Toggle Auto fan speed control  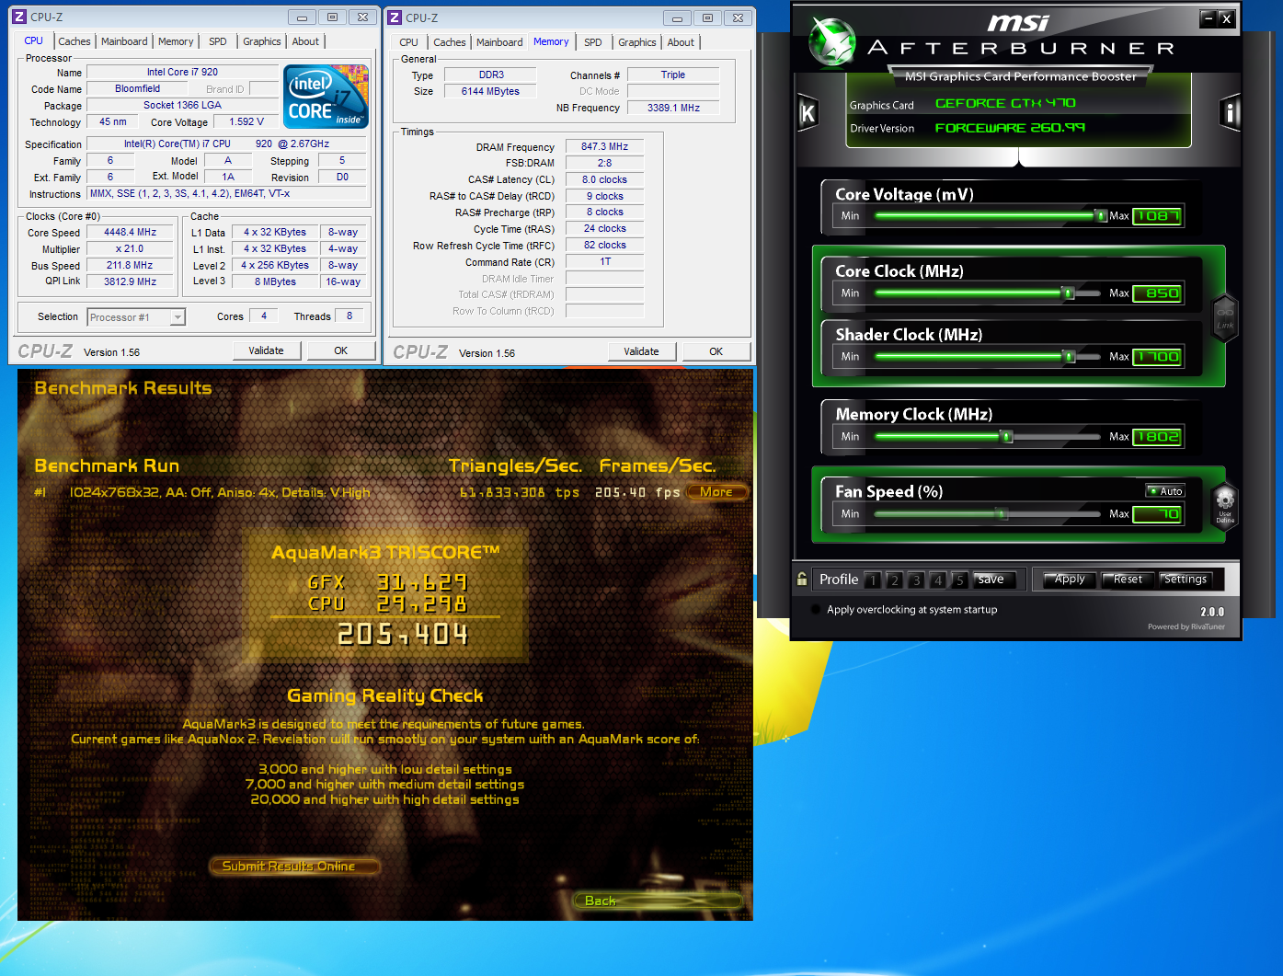(x=1165, y=491)
